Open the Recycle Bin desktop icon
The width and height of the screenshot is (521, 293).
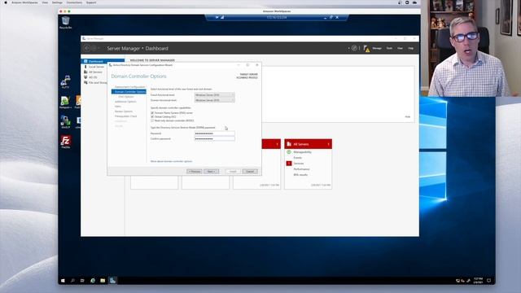click(65, 22)
